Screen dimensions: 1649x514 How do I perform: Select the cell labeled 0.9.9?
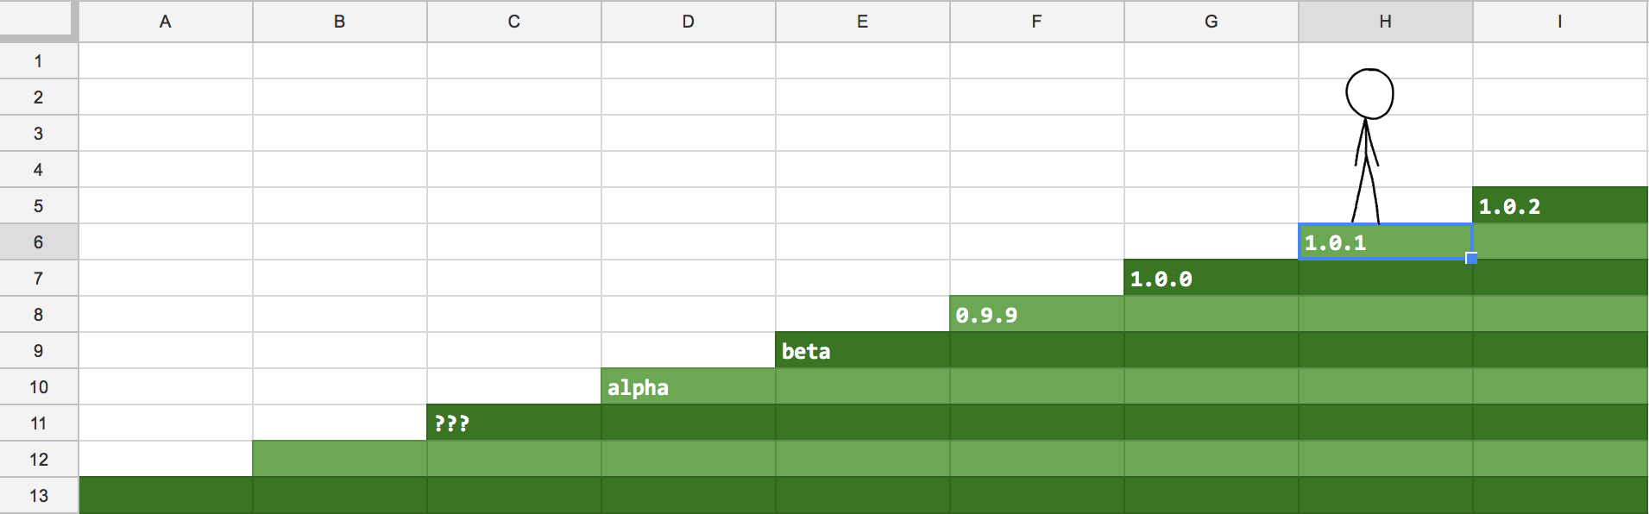pos(1036,315)
